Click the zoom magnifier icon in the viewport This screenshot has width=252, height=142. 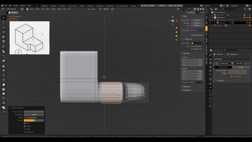pyautogui.click(x=176, y=28)
